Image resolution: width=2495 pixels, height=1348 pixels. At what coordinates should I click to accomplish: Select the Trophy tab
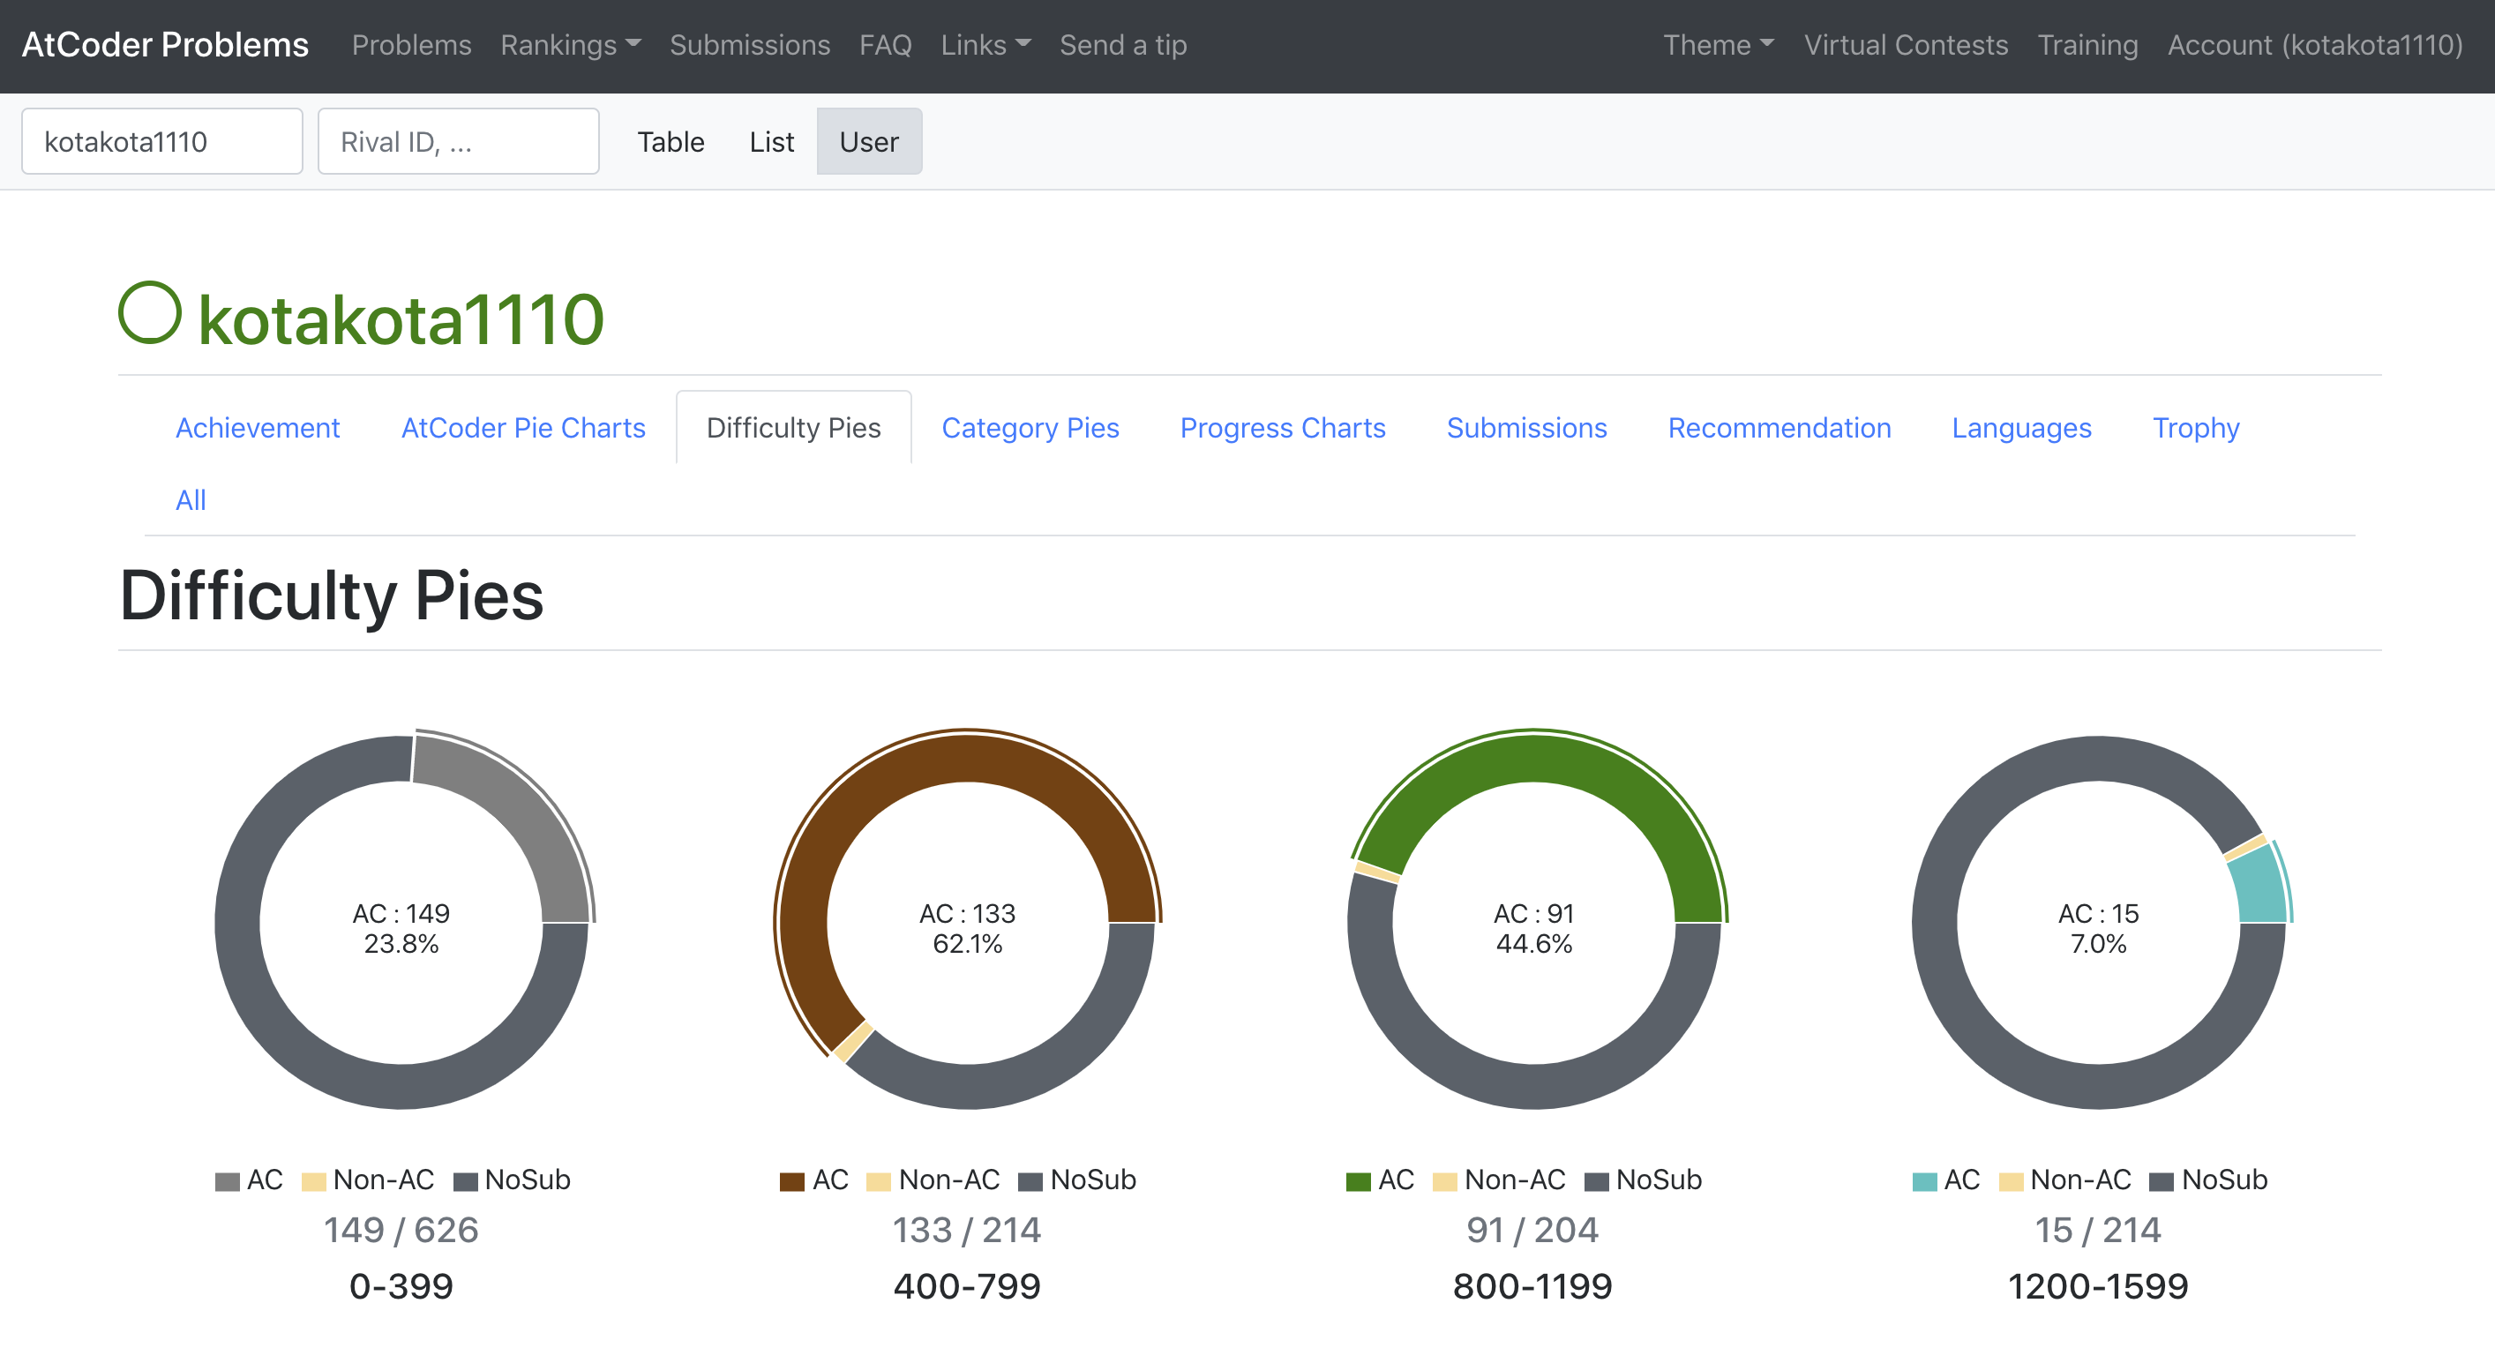2195,427
